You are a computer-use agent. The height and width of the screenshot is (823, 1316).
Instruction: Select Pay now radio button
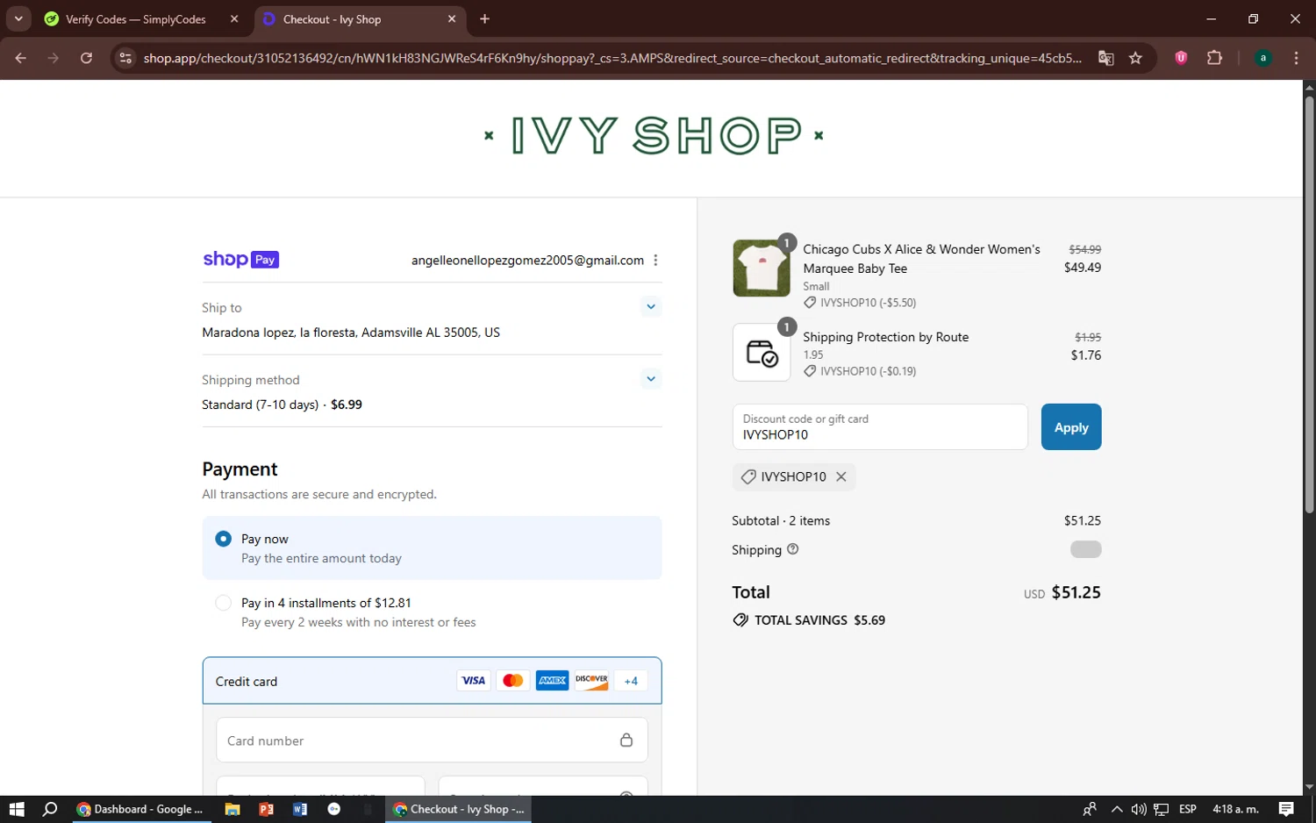coord(223,539)
